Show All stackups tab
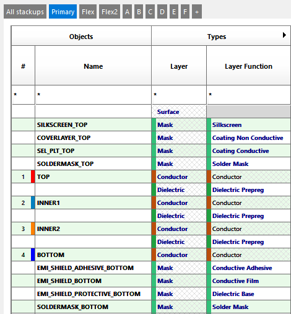This screenshot has width=291, height=314. coord(25,12)
